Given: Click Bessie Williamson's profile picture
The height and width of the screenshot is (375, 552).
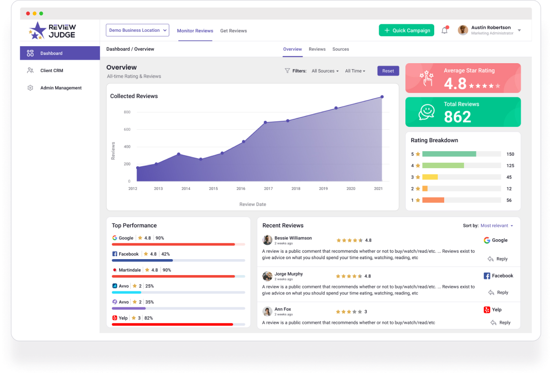Looking at the screenshot, I should coord(267,240).
